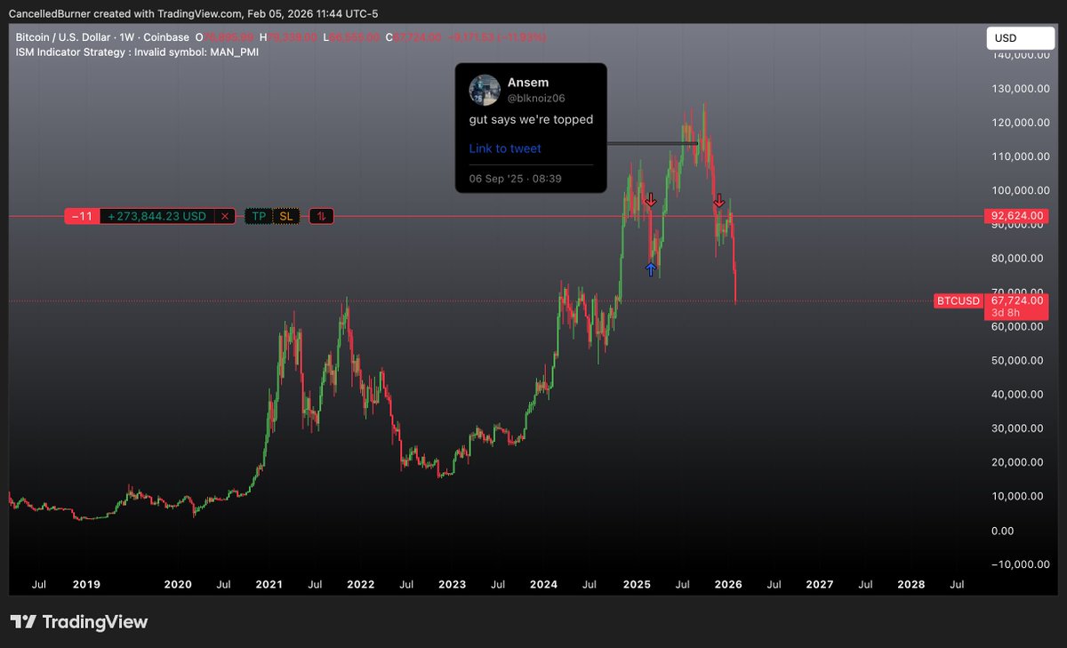The width and height of the screenshot is (1067, 648).
Task: Close the short position with X icon
Action: [225, 216]
